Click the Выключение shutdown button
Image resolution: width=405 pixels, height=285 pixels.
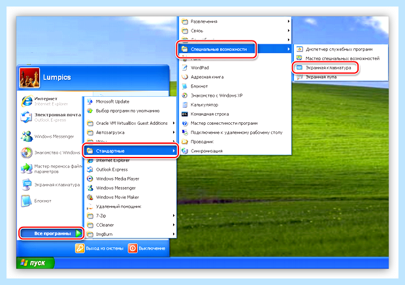(146, 248)
